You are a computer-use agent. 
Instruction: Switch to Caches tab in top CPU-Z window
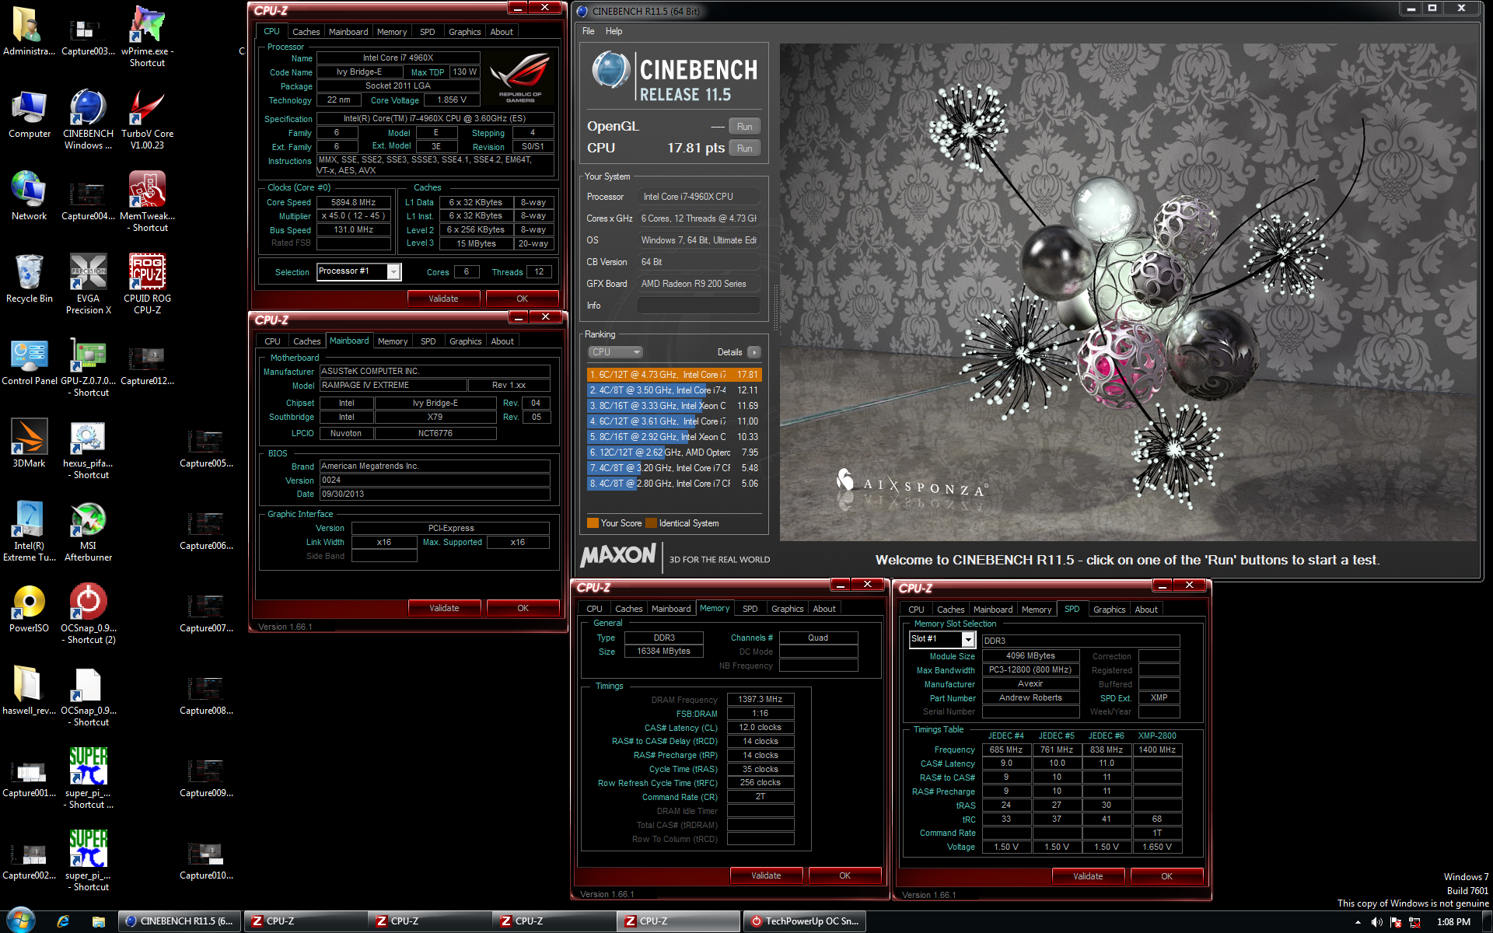(306, 32)
